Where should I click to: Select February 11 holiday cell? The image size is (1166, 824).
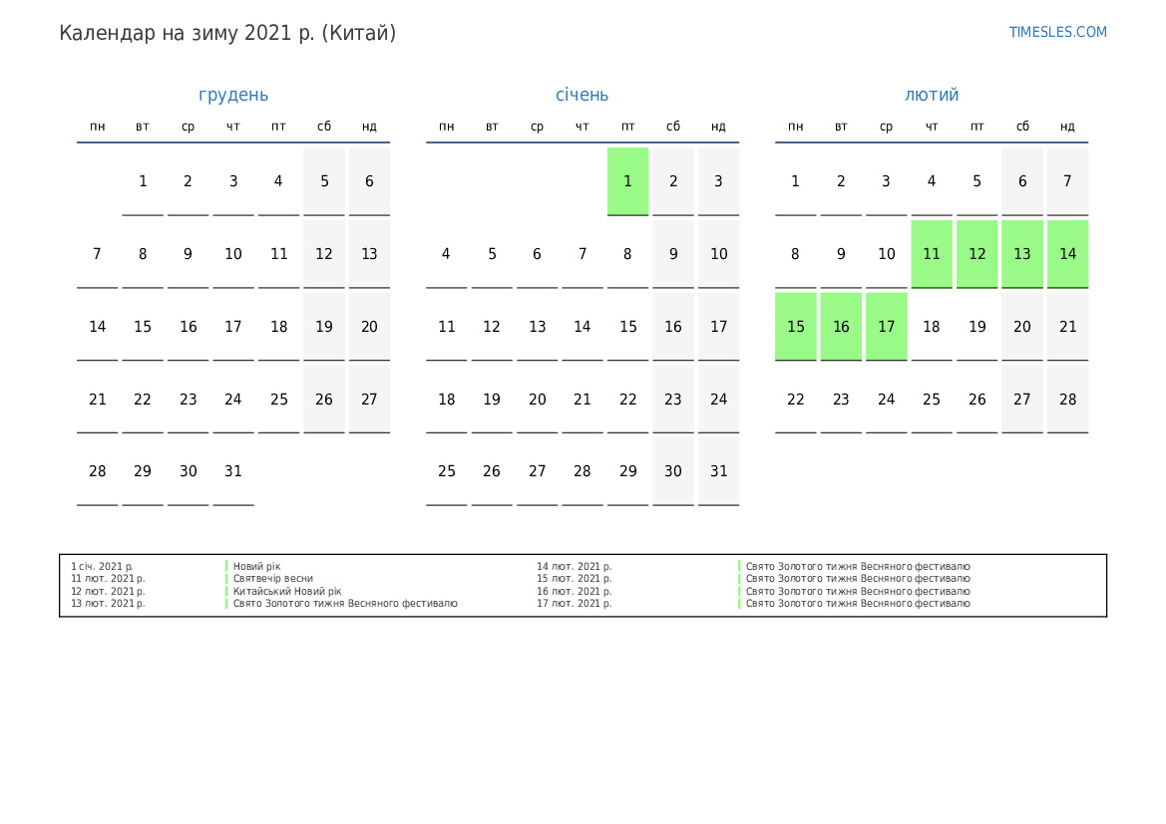pos(932,254)
